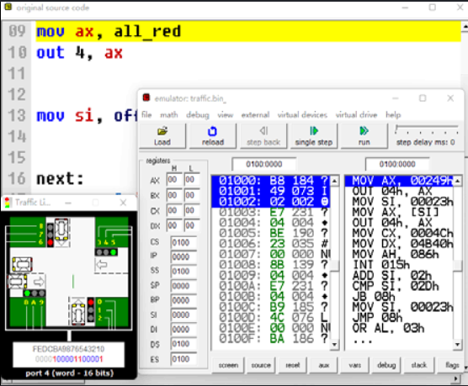The height and width of the screenshot is (386, 468).
Task: Open the external menu
Action: pyautogui.click(x=255, y=115)
